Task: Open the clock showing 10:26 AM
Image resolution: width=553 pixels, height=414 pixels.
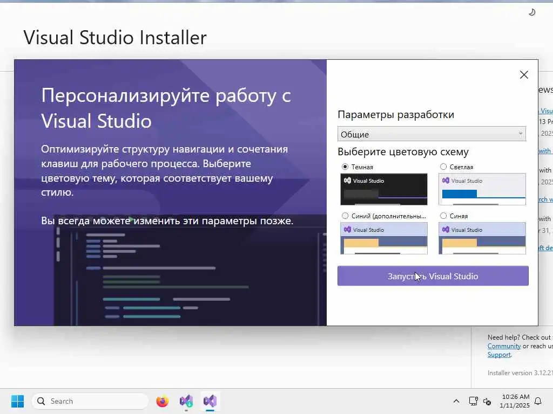Action: point(515,401)
